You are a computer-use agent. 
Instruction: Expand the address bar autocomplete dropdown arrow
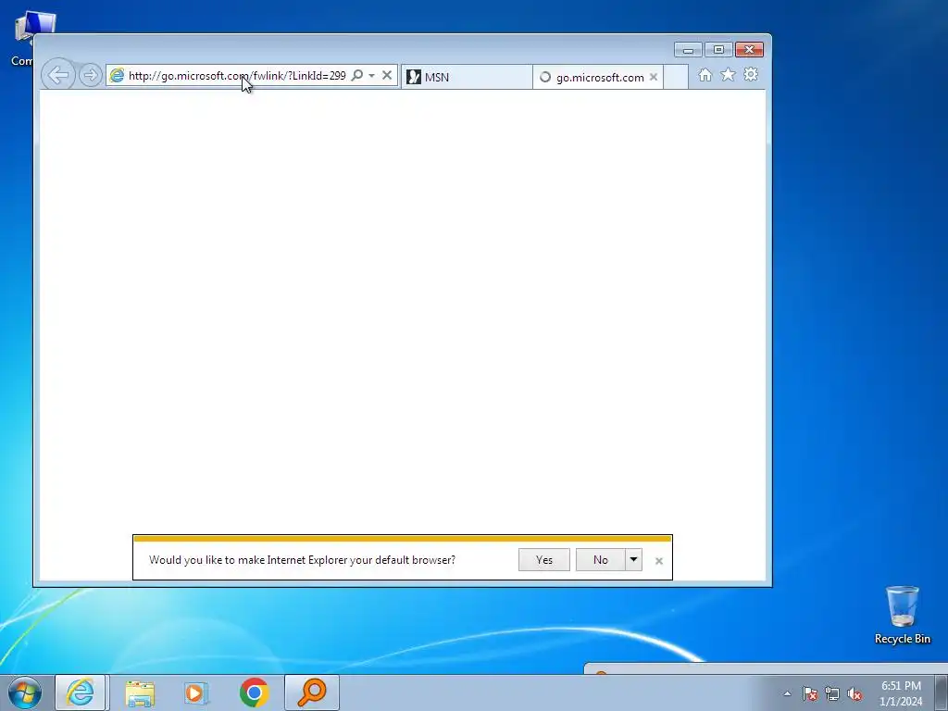click(371, 76)
